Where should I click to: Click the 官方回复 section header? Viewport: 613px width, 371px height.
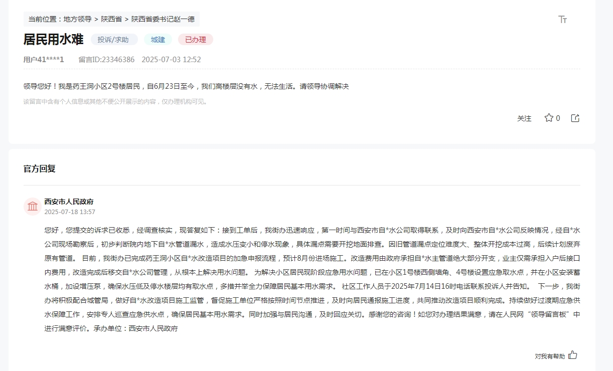coord(39,168)
